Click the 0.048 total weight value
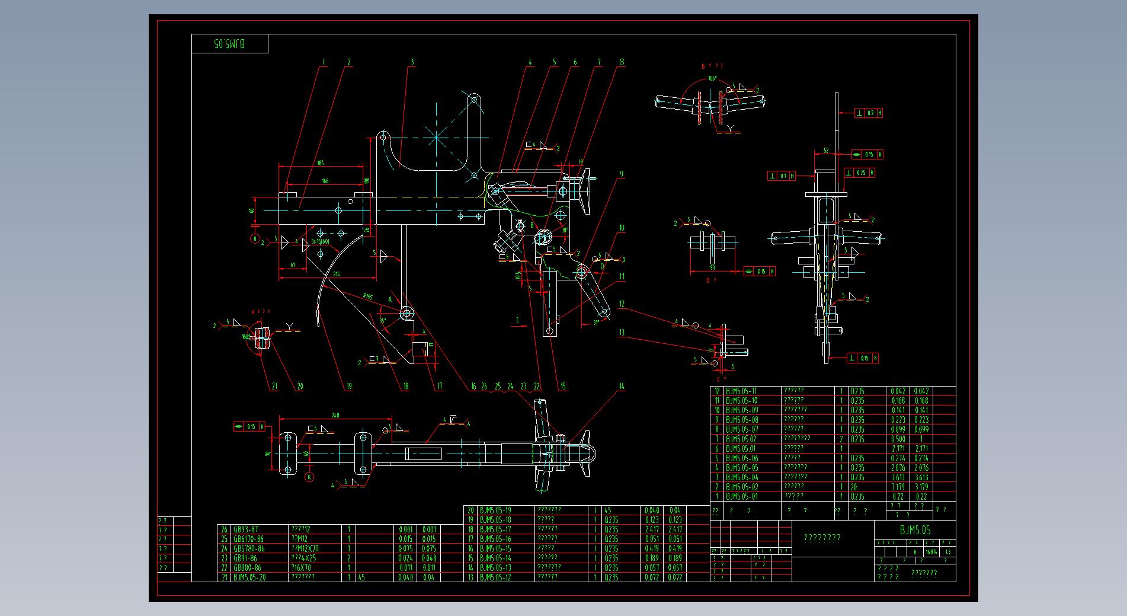Viewport: 1127px width, 616px height. (428, 558)
